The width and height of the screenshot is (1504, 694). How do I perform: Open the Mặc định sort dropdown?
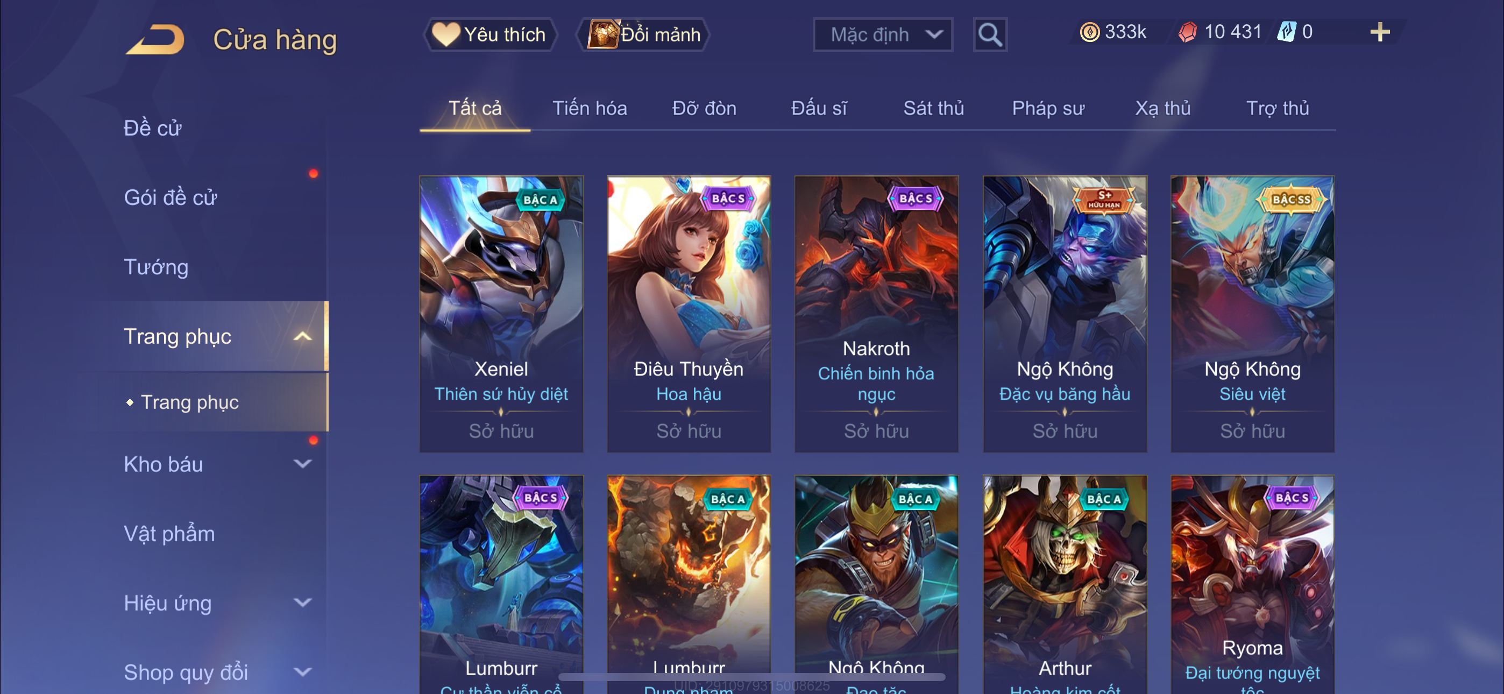click(883, 35)
